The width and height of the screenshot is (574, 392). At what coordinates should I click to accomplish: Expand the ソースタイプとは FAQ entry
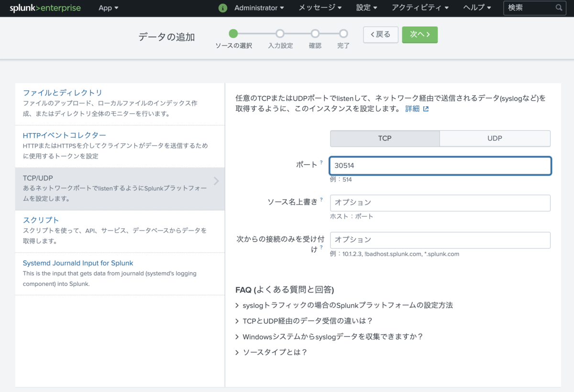pos(274,352)
